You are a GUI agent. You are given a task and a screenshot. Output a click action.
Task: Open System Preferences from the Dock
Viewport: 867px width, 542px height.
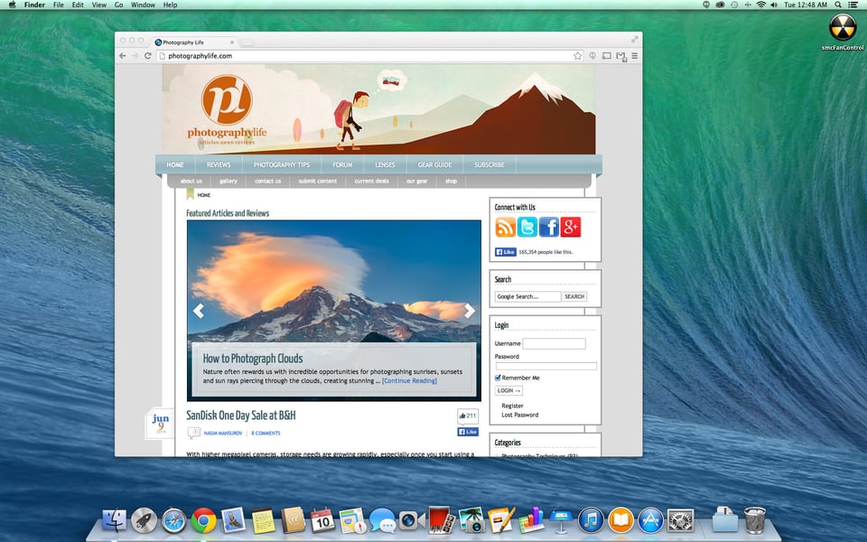[x=681, y=520]
